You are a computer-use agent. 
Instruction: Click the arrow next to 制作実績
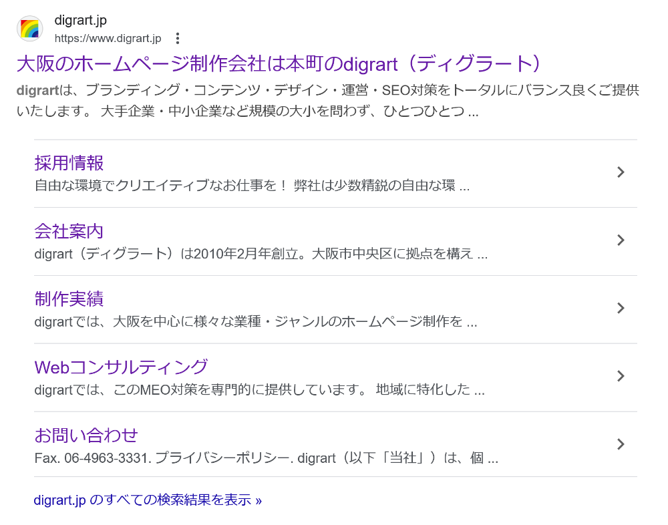click(621, 308)
